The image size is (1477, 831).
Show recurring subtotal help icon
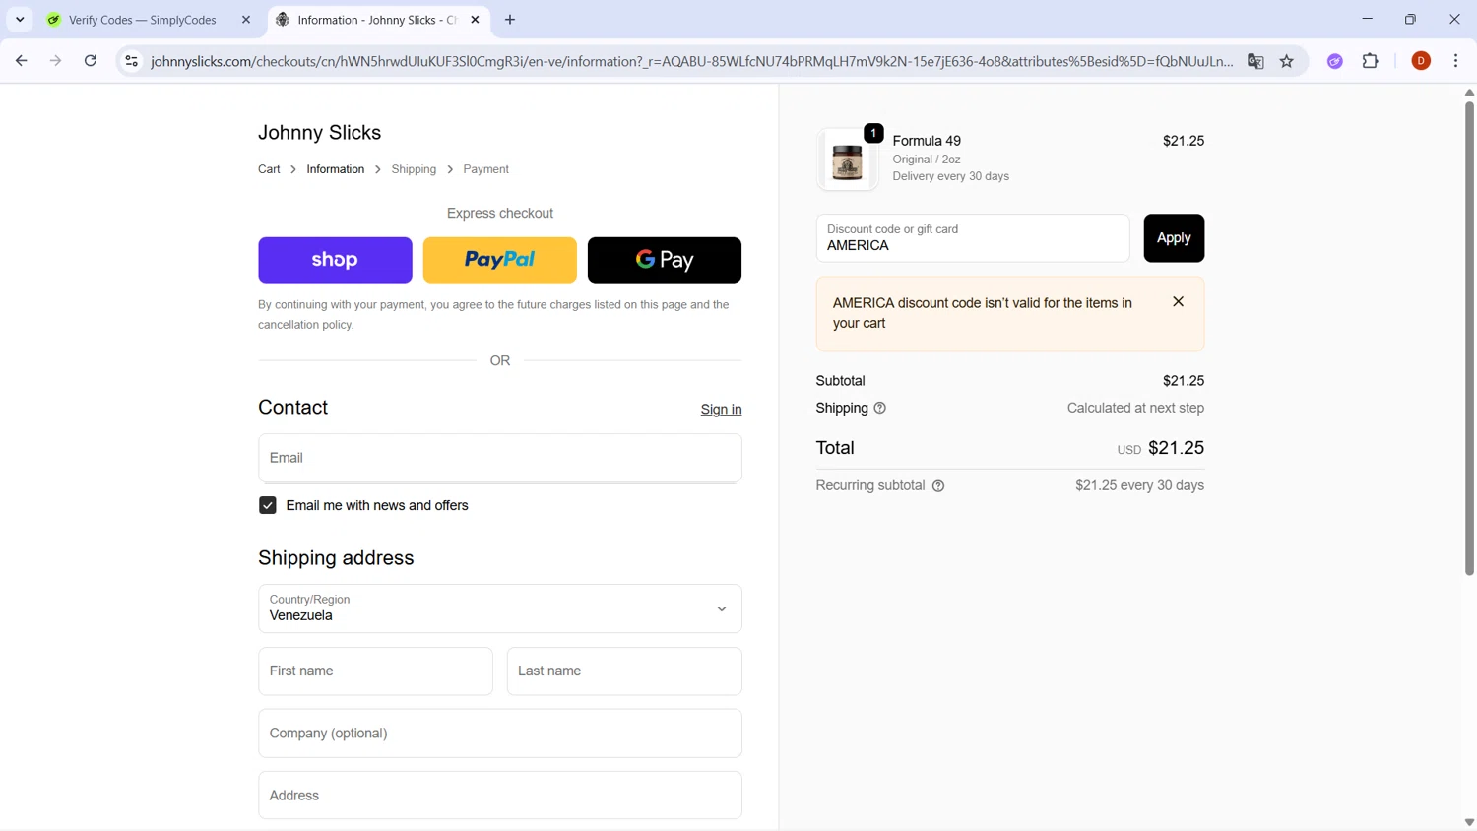click(x=938, y=485)
